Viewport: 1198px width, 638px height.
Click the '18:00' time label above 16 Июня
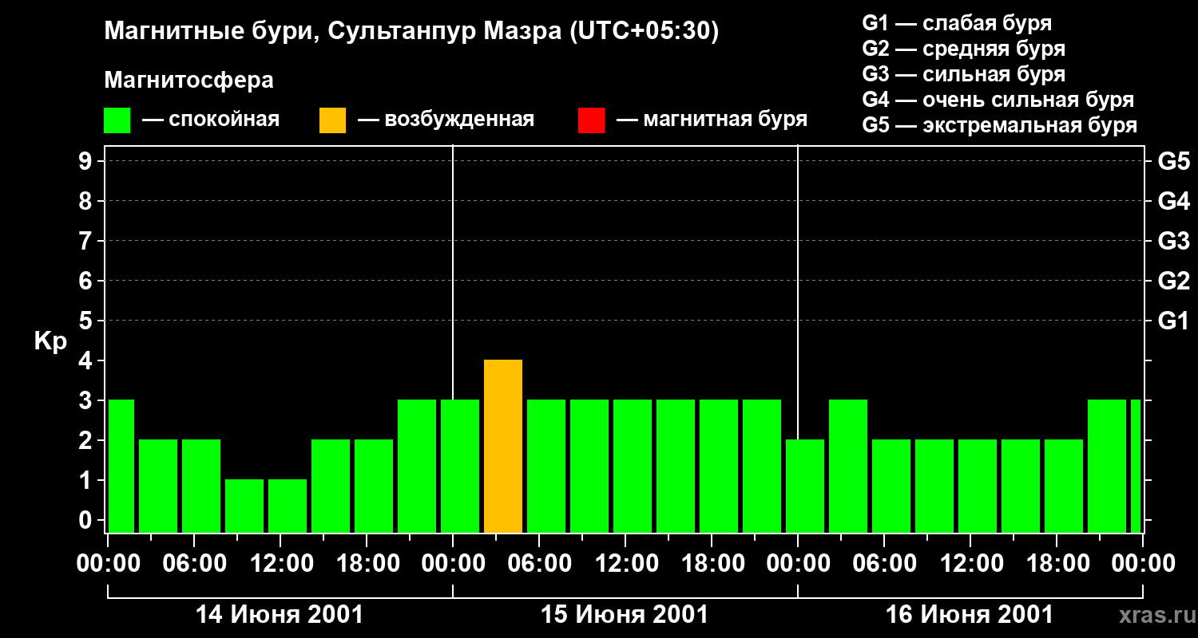pyautogui.click(x=1057, y=565)
